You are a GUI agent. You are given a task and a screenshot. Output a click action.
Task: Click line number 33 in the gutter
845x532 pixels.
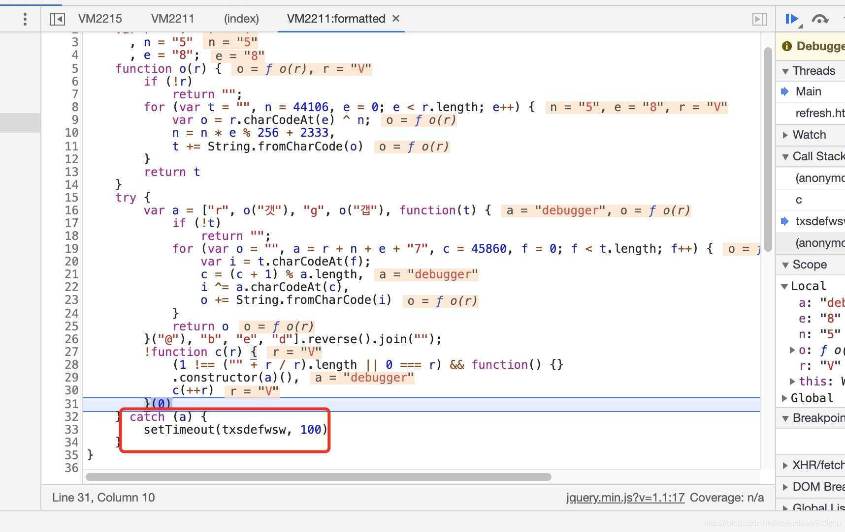point(71,430)
